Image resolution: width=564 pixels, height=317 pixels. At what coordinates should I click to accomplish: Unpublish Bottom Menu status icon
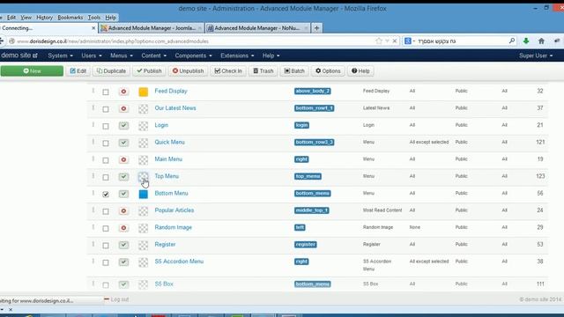point(123,194)
